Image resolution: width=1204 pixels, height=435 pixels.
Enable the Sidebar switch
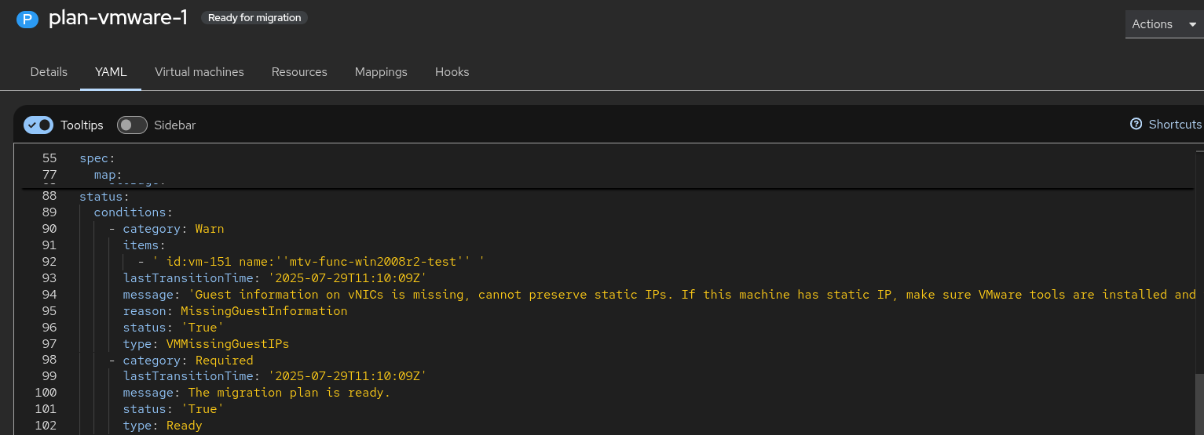tap(132, 125)
